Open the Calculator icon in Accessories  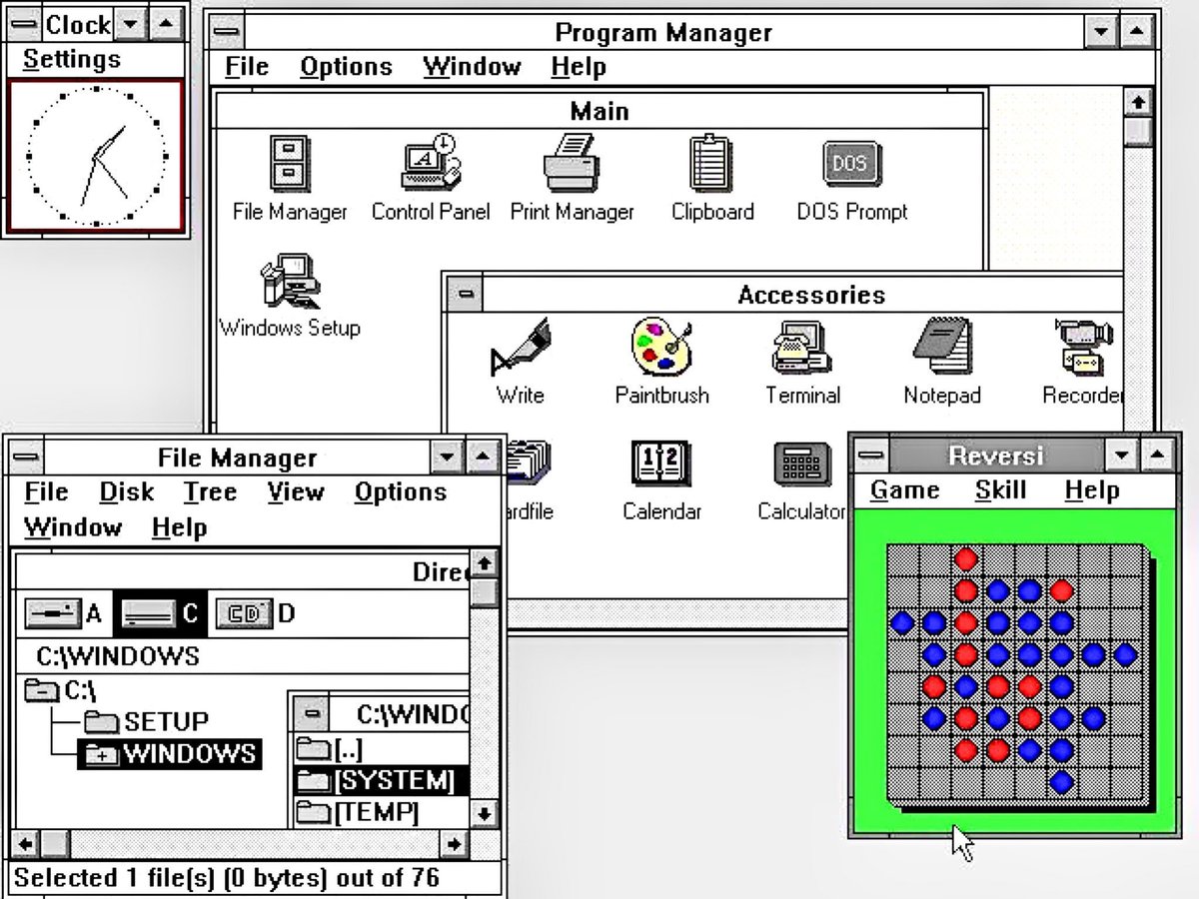(803, 464)
